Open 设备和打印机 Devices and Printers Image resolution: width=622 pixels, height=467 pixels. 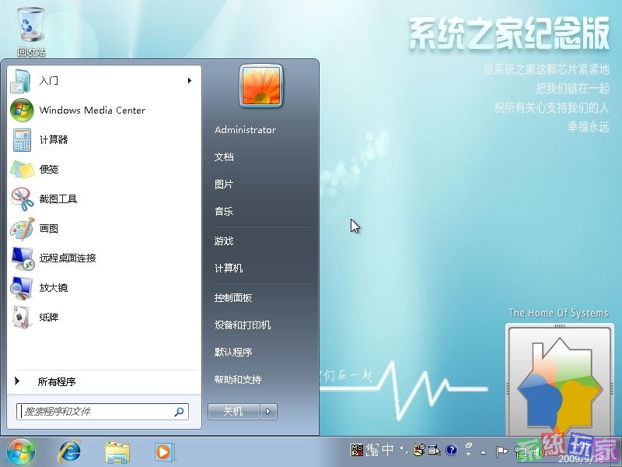(x=243, y=325)
